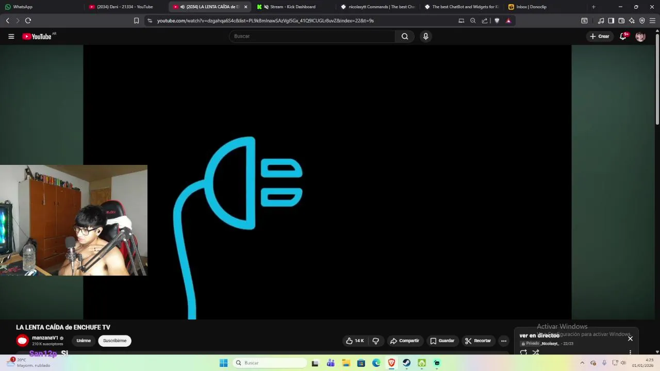The image size is (660, 371).
Task: Open the manzanaV1 channel name link
Action: tap(45, 338)
